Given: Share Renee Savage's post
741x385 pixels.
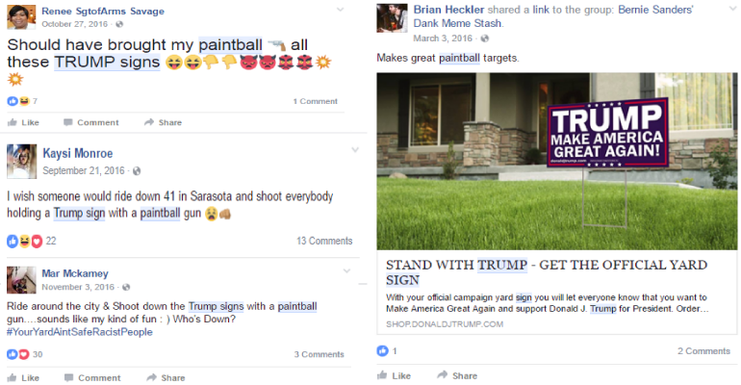Looking at the screenshot, I should coord(163,122).
